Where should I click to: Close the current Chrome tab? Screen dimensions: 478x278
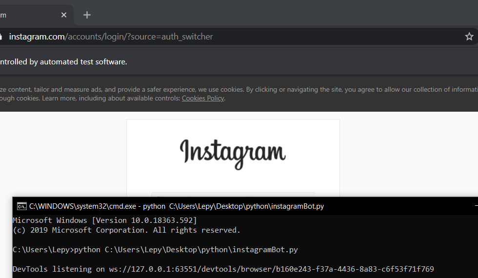click(64, 15)
